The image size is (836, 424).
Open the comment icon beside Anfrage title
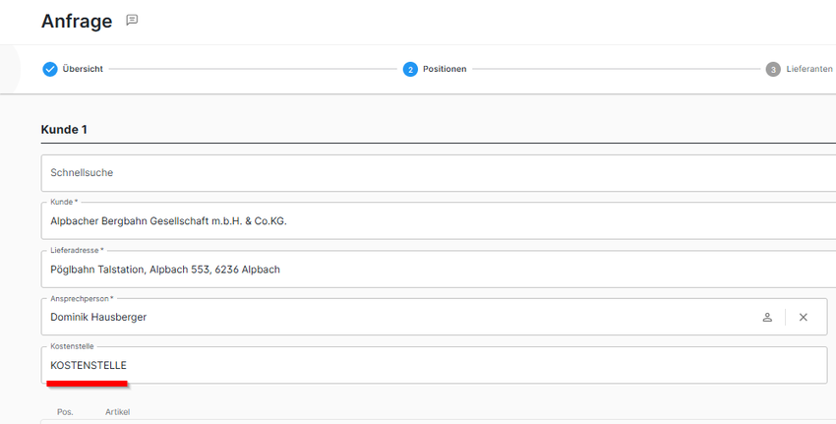tap(132, 21)
